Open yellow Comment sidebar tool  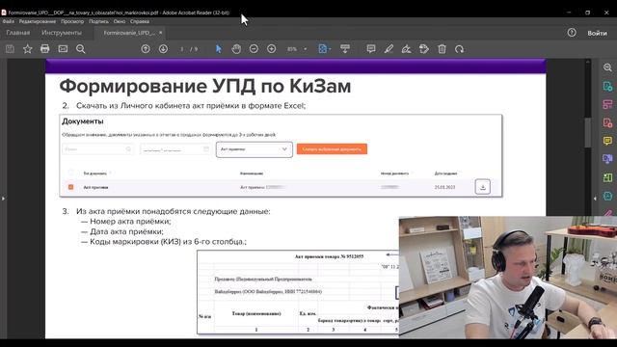pyautogui.click(x=607, y=141)
